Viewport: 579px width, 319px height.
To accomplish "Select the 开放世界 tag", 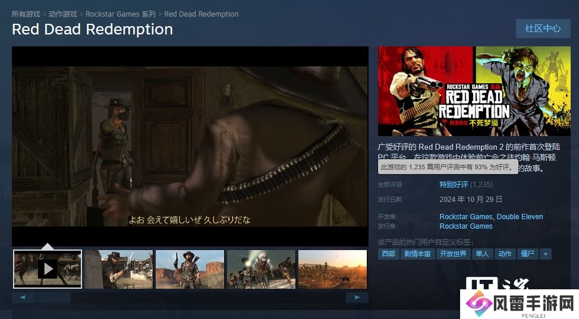I will [x=453, y=254].
